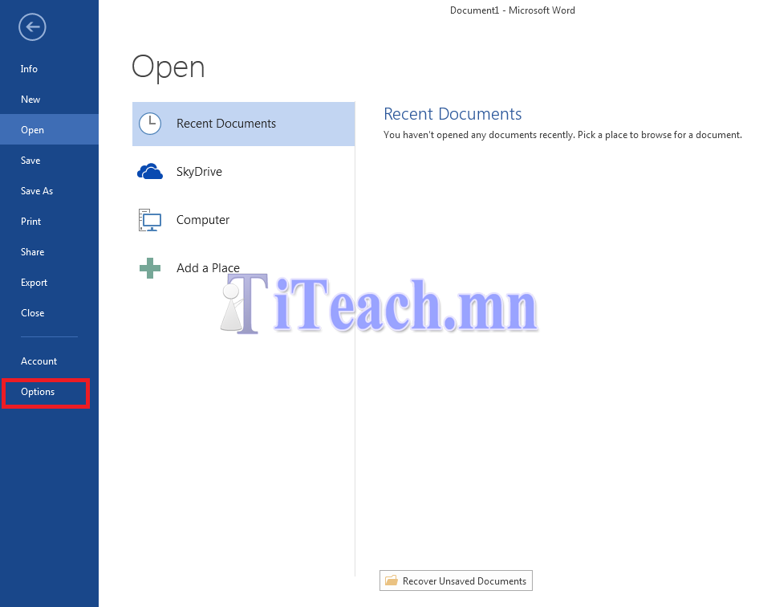Switch to the Print page
759x607 pixels.
31,222
